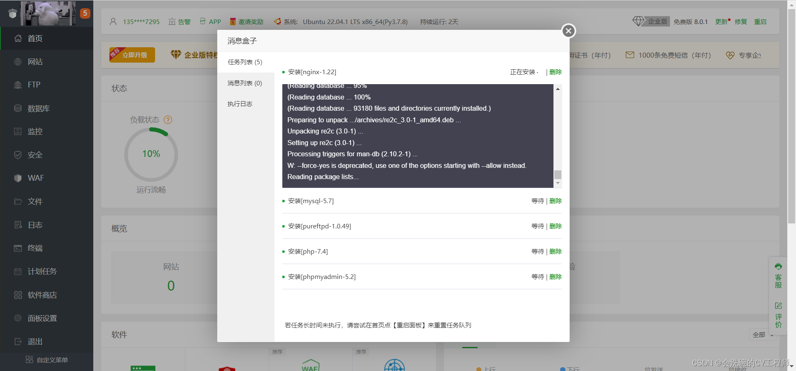Click the 安装[mysql-5.7] task title
This screenshot has width=796, height=371.
coord(311,201)
